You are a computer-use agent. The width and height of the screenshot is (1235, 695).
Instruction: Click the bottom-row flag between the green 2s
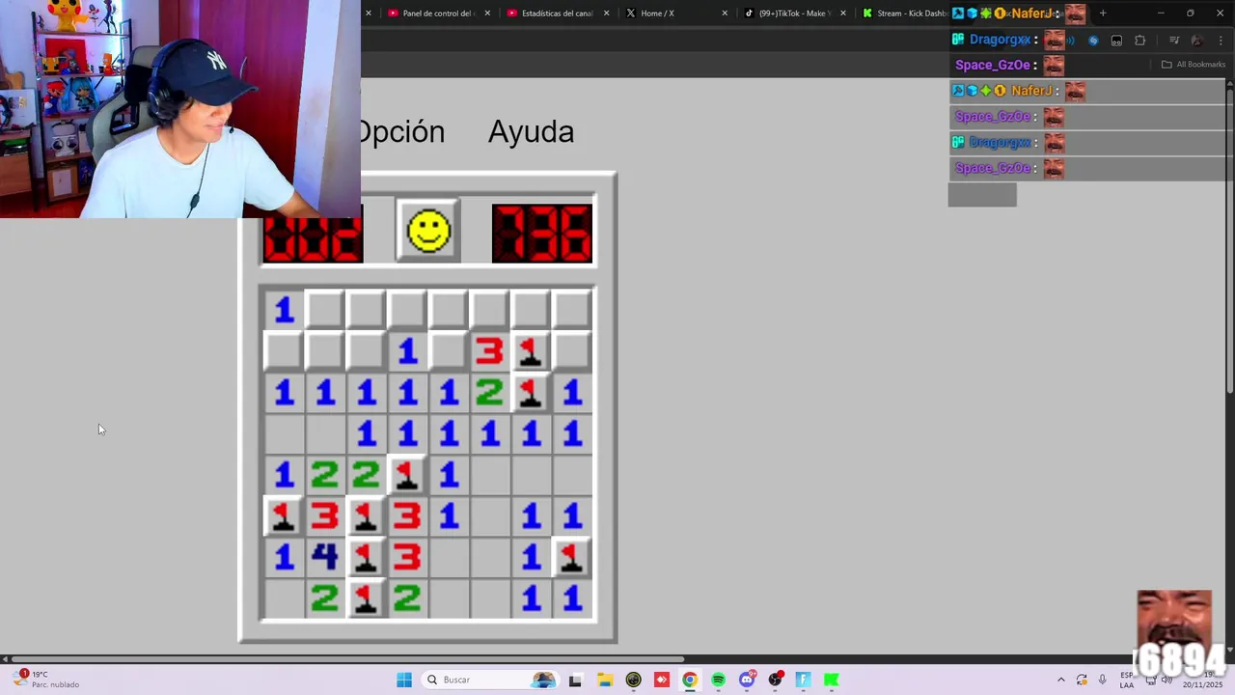point(366,598)
